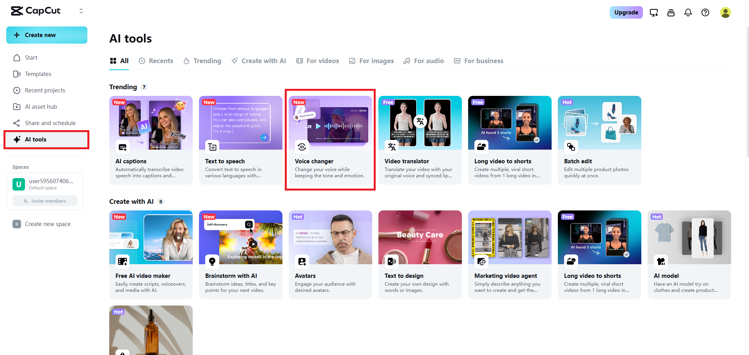This screenshot has width=749, height=355.
Task: Switch to the Create with AI tab
Action: (x=259, y=61)
